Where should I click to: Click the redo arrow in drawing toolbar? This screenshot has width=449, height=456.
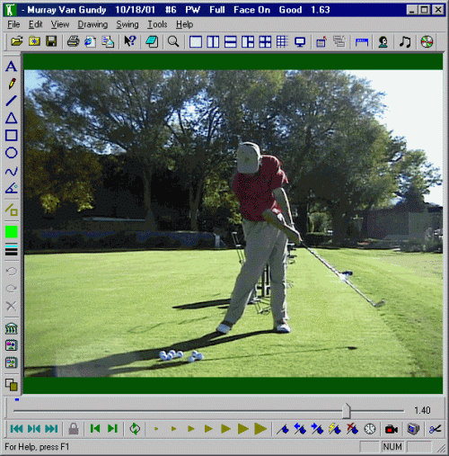click(x=12, y=289)
